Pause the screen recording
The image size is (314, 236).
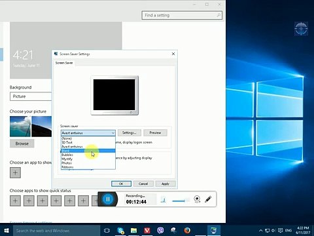(108, 199)
